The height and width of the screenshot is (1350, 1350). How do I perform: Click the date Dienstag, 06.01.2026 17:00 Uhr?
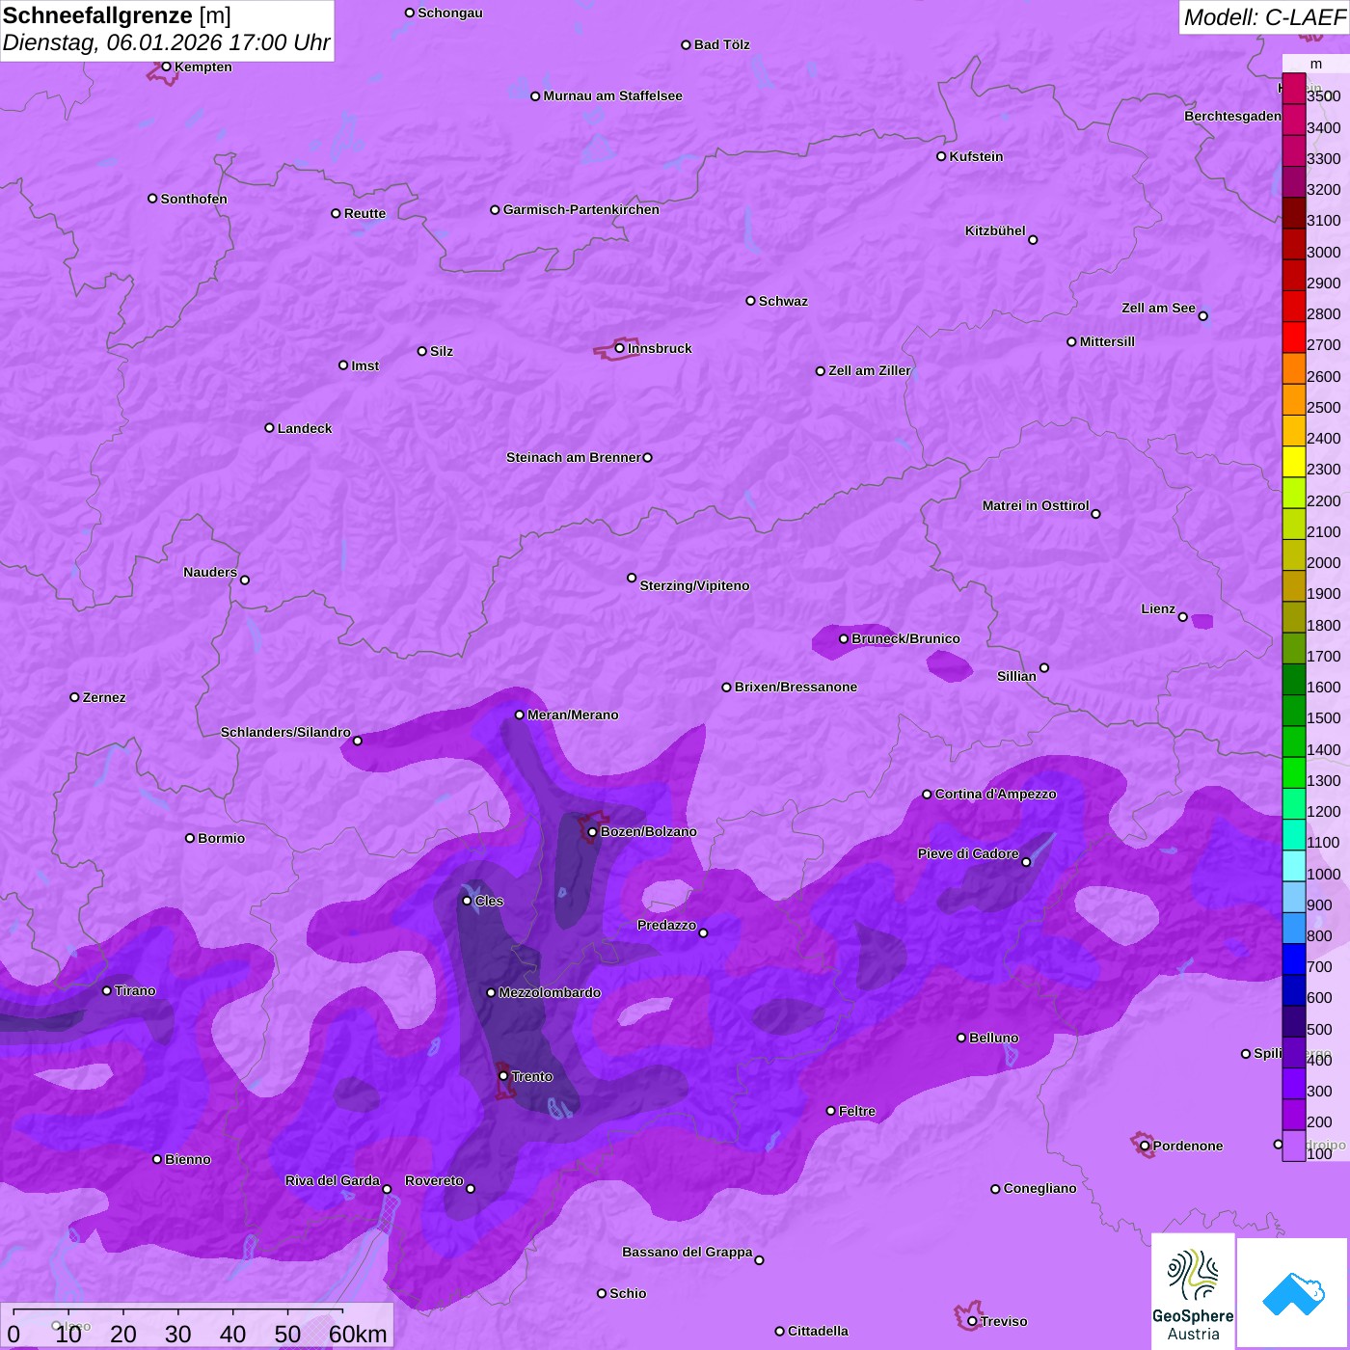coord(166,42)
